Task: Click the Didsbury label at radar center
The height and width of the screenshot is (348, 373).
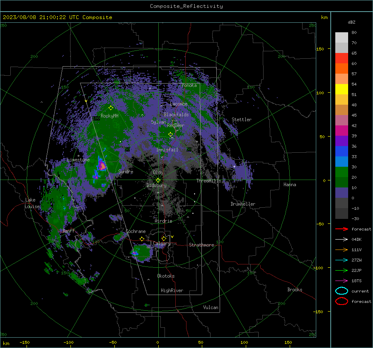Action: click(x=156, y=185)
